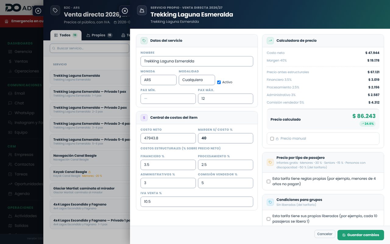Click the Nombre input field
Viewport: 390px width, 244px height.
click(197, 61)
